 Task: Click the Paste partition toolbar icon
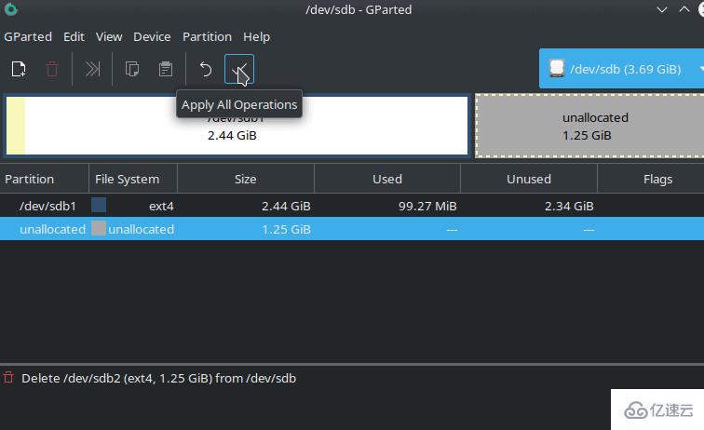coord(166,69)
